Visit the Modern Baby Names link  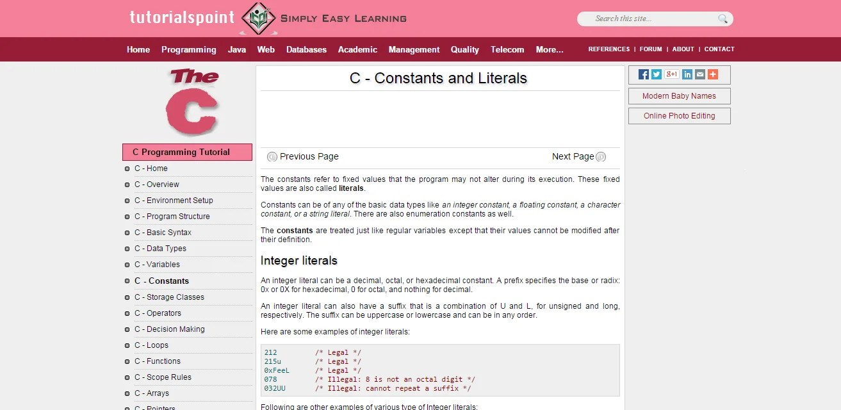679,95
